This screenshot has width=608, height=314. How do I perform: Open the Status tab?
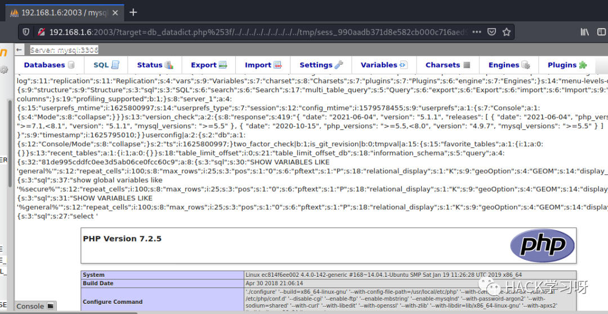pos(155,65)
